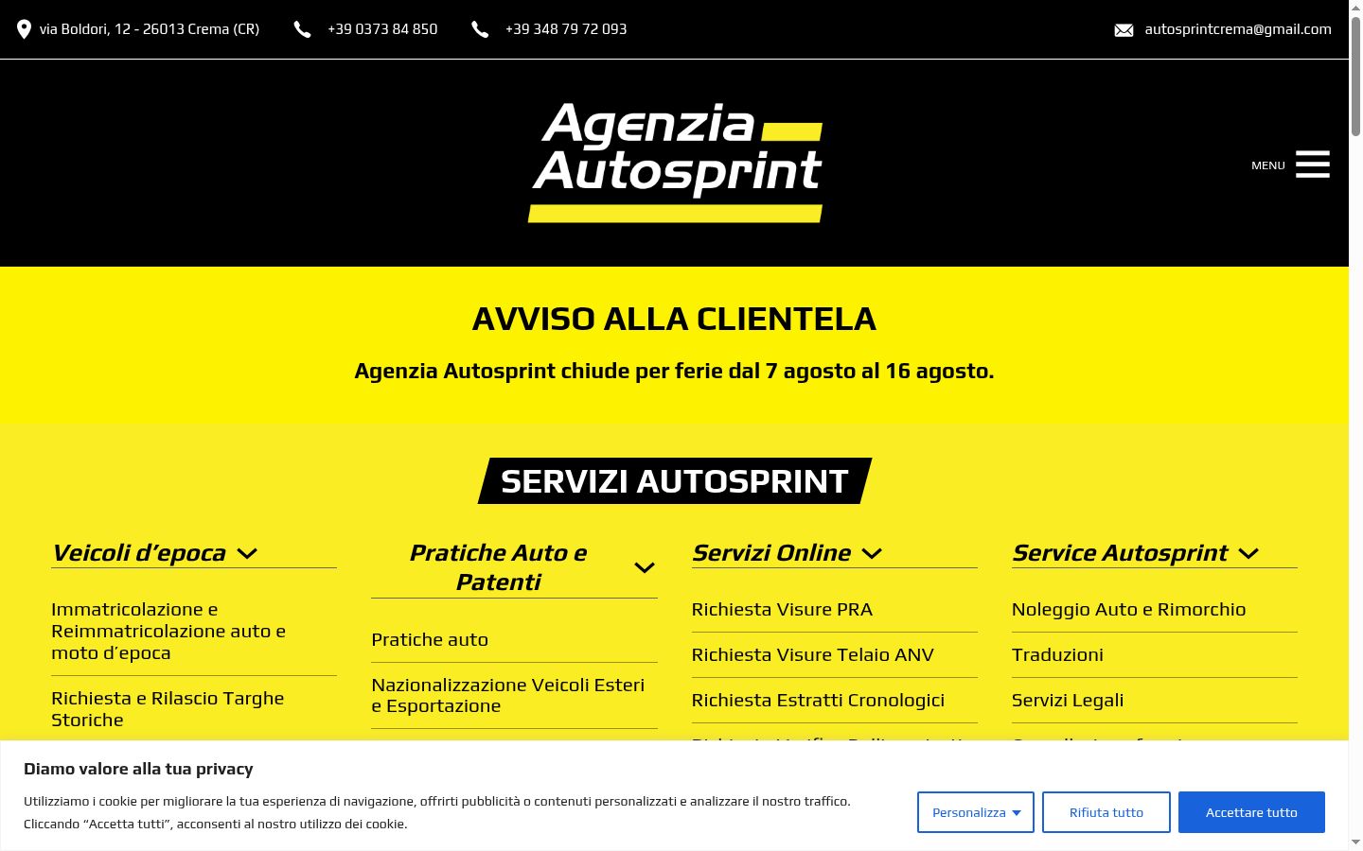The width and height of the screenshot is (1363, 851).
Task: Open the Pratiche auto link
Action: (x=430, y=640)
